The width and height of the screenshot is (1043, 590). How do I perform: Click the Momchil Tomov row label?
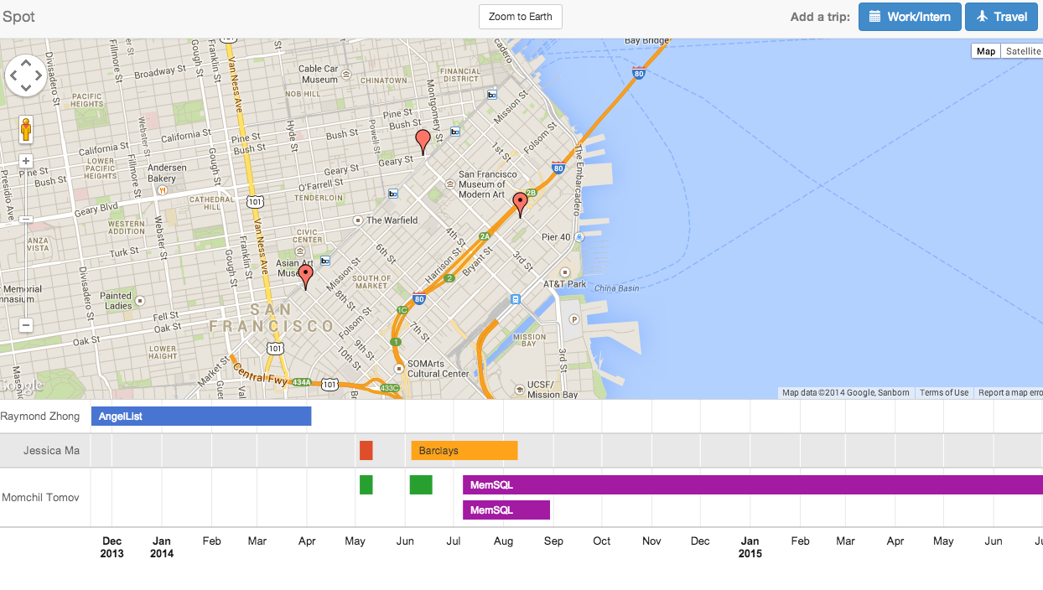coord(41,498)
